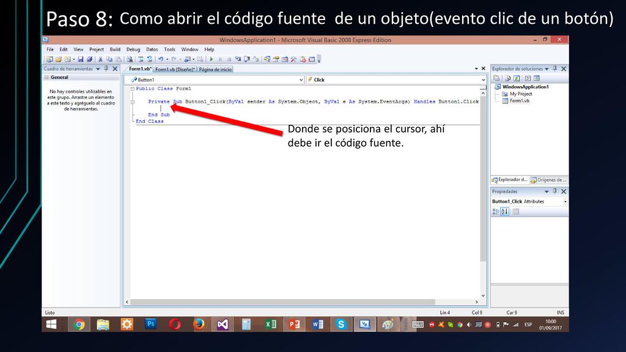Screen dimensions: 626x352
Task: Click Show All Files in Solution Explorer
Action: point(507,78)
